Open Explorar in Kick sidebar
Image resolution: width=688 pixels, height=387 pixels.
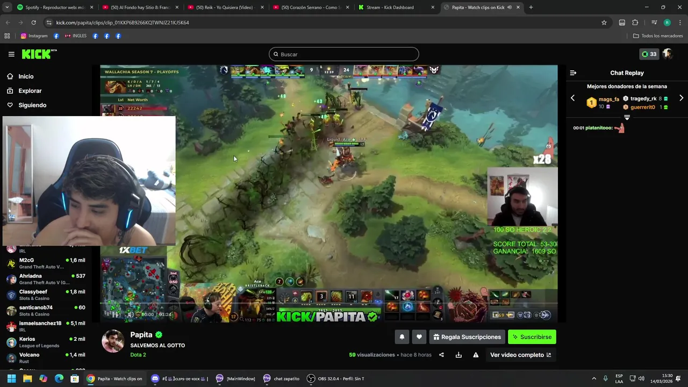(30, 91)
